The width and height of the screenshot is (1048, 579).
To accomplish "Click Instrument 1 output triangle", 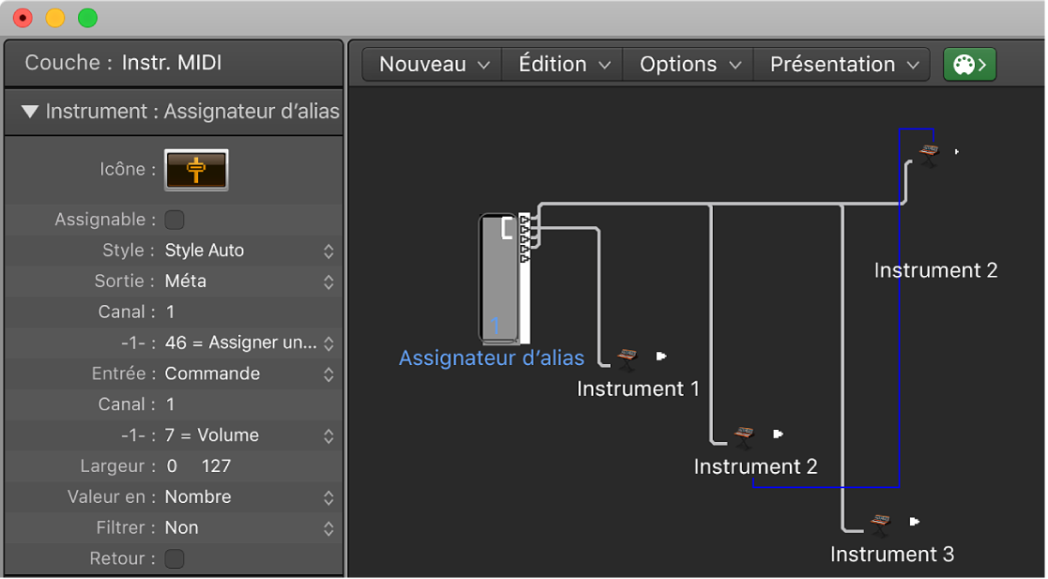I will pos(661,356).
